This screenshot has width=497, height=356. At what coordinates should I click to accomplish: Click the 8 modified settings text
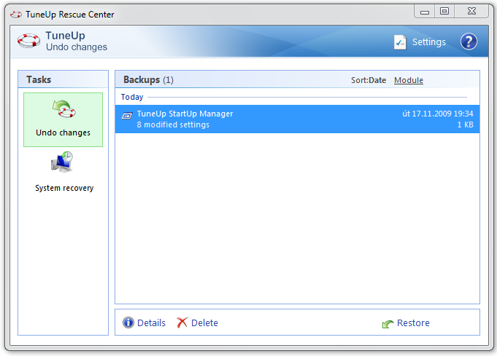coord(173,125)
